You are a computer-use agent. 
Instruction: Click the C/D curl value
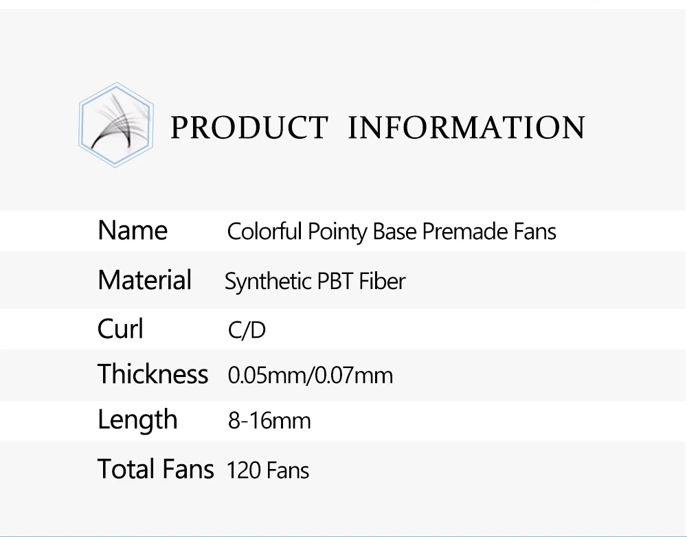[247, 330]
